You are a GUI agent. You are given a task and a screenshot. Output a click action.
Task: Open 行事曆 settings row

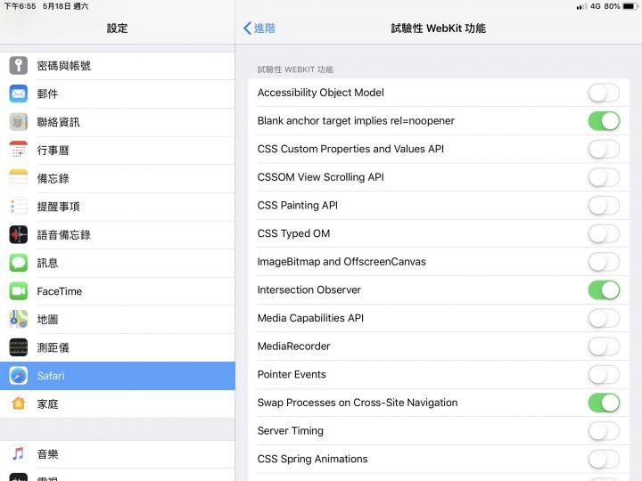(x=118, y=151)
